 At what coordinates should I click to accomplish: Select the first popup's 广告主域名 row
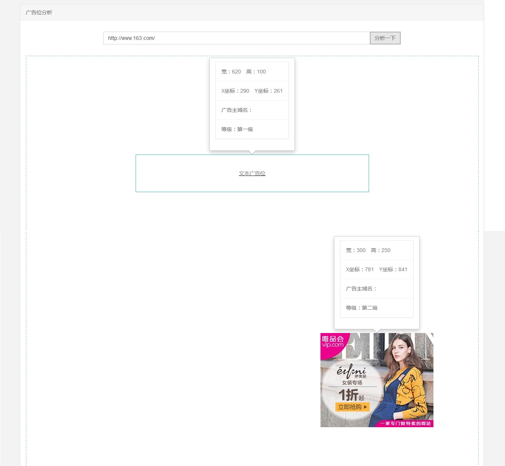(x=252, y=110)
